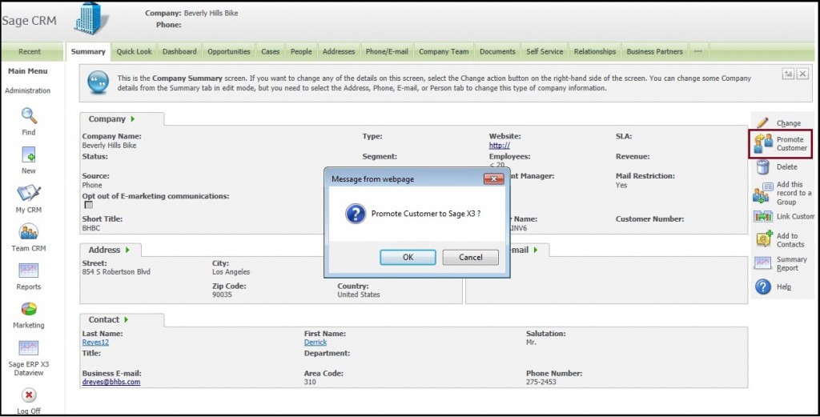820x417 pixels.
Task: Open the more tabs ellipsis
Action: click(x=698, y=52)
